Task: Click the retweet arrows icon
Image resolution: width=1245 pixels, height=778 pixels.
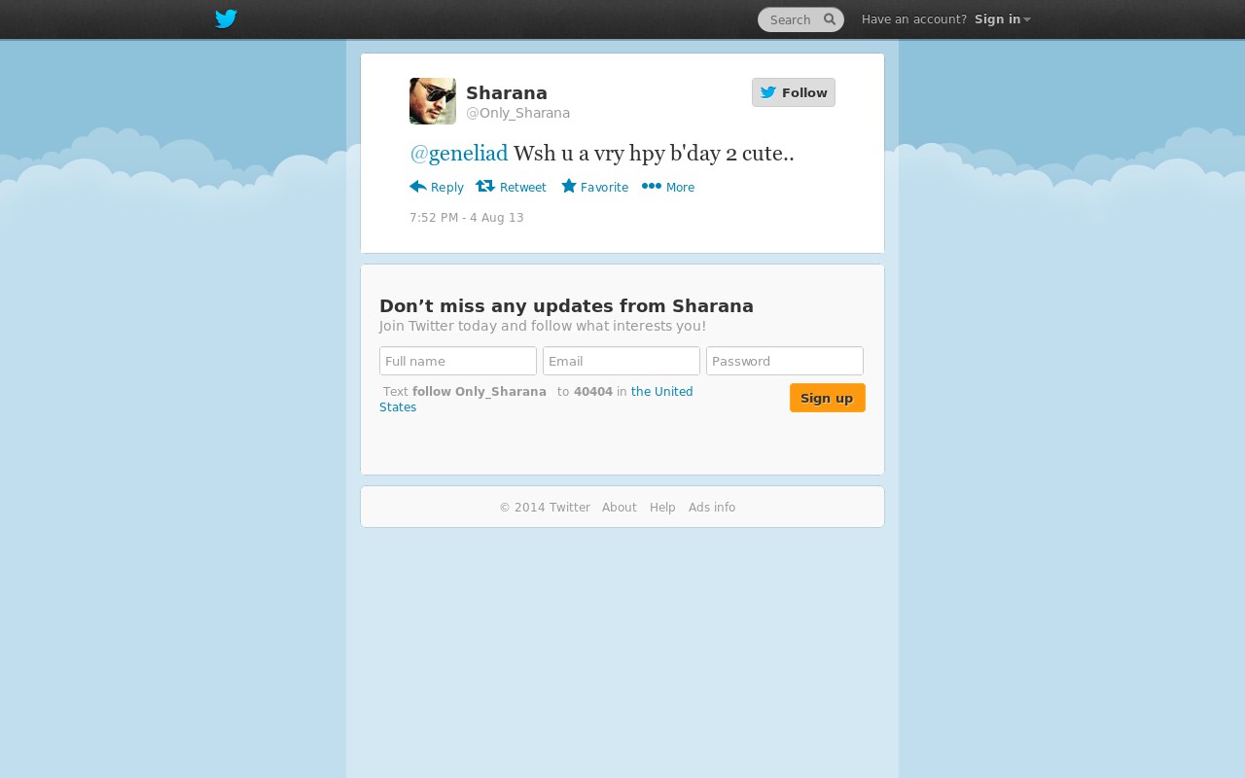Action: tap(485, 186)
